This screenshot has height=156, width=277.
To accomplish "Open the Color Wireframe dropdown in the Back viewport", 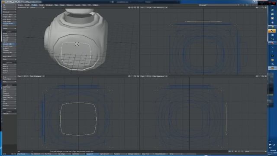I will pos(37,76).
